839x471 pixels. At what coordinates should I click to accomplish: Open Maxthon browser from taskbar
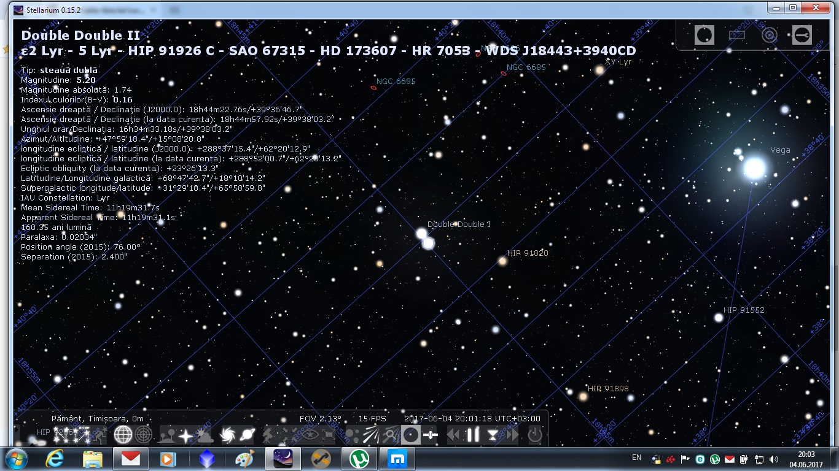397,459
